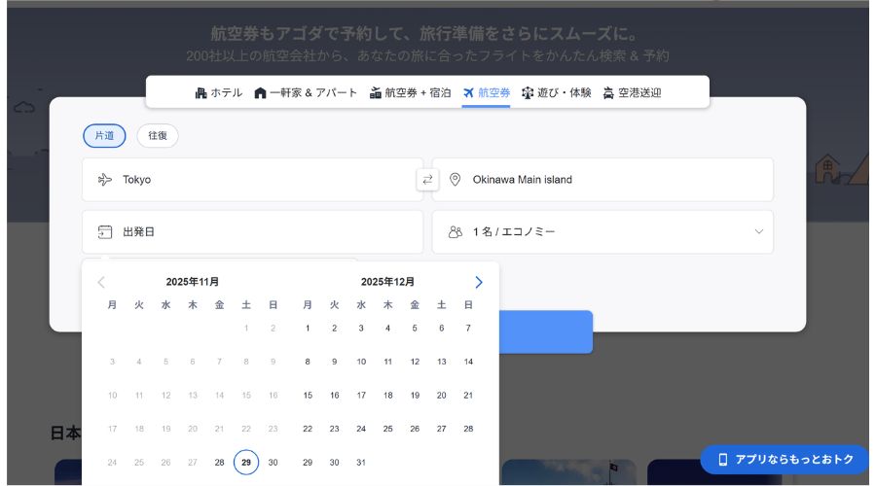Select December 16 in calendar
The image size is (876, 486).
click(x=335, y=396)
